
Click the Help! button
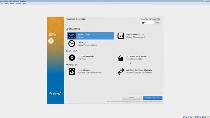(x=157, y=22)
